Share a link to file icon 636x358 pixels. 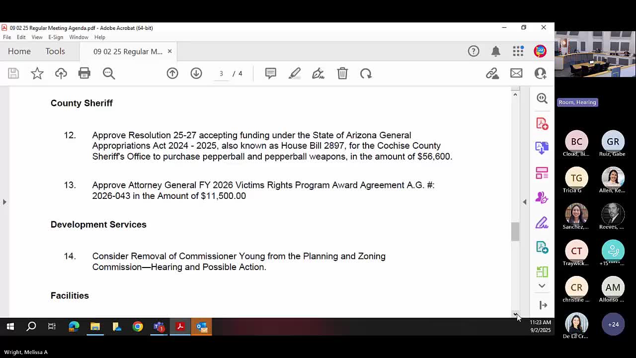pyautogui.click(x=492, y=74)
